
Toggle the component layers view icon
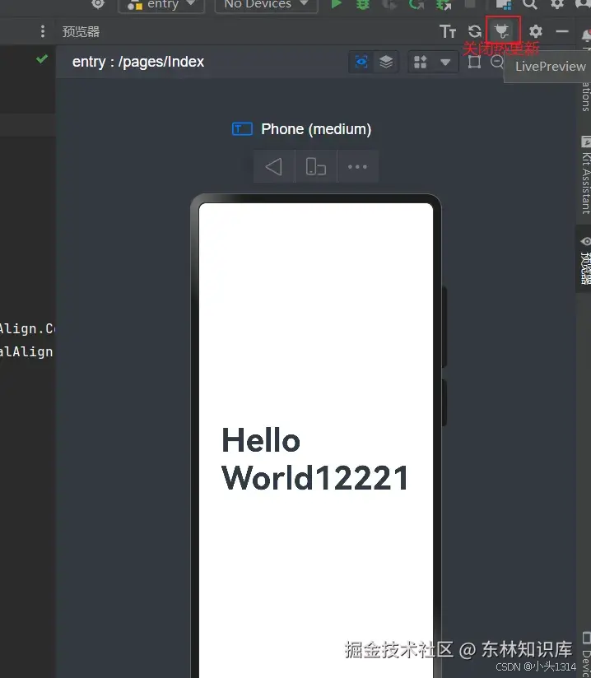coord(386,62)
